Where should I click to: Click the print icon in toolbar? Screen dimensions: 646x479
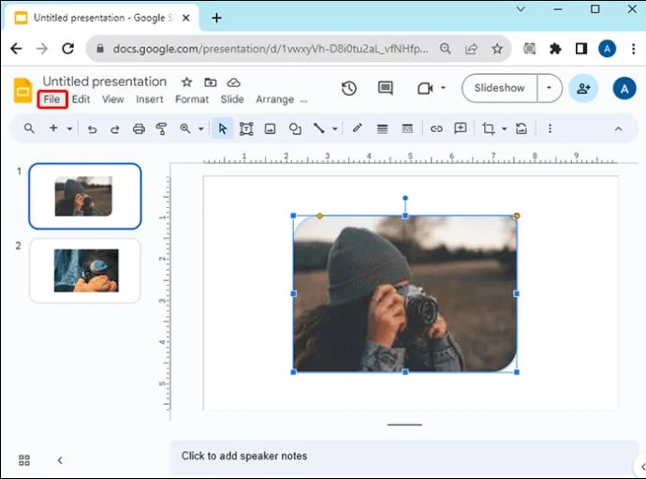(x=139, y=128)
